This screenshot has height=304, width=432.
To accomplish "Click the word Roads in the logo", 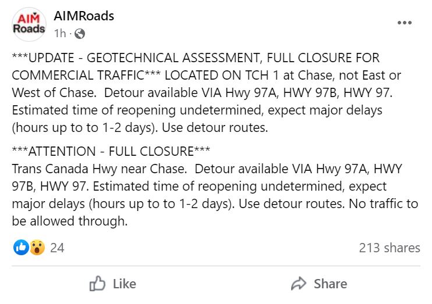I will tap(29, 28).
